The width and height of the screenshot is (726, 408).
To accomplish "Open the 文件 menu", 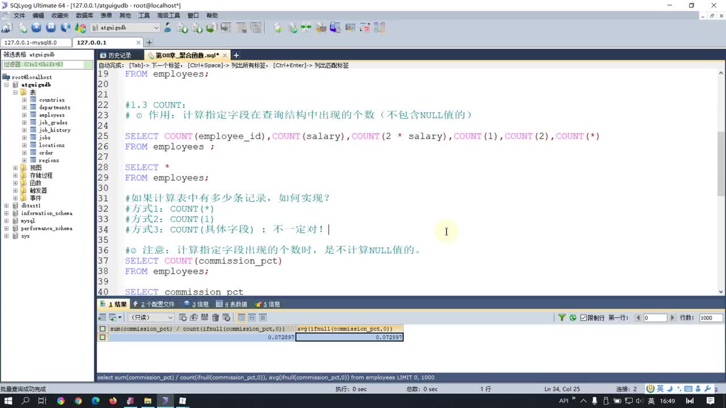I will 19,16.
